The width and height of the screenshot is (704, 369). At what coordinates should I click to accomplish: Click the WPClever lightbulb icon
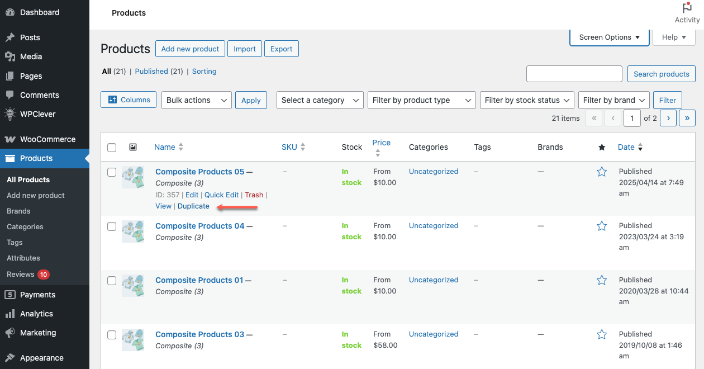tap(10, 114)
